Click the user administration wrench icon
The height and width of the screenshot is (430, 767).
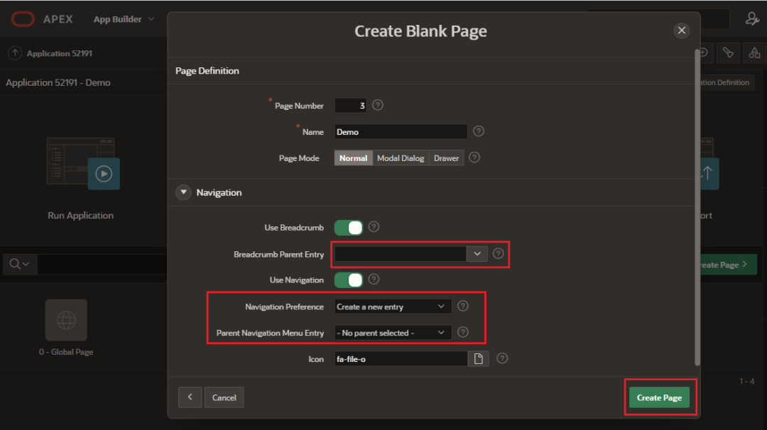[751, 18]
